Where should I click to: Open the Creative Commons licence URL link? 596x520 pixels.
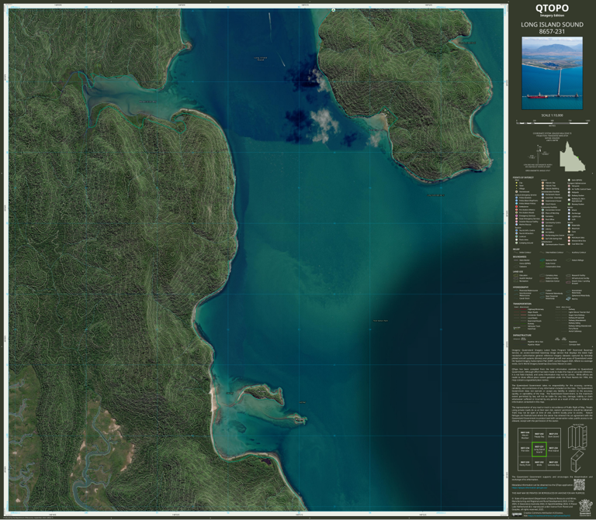point(551,516)
